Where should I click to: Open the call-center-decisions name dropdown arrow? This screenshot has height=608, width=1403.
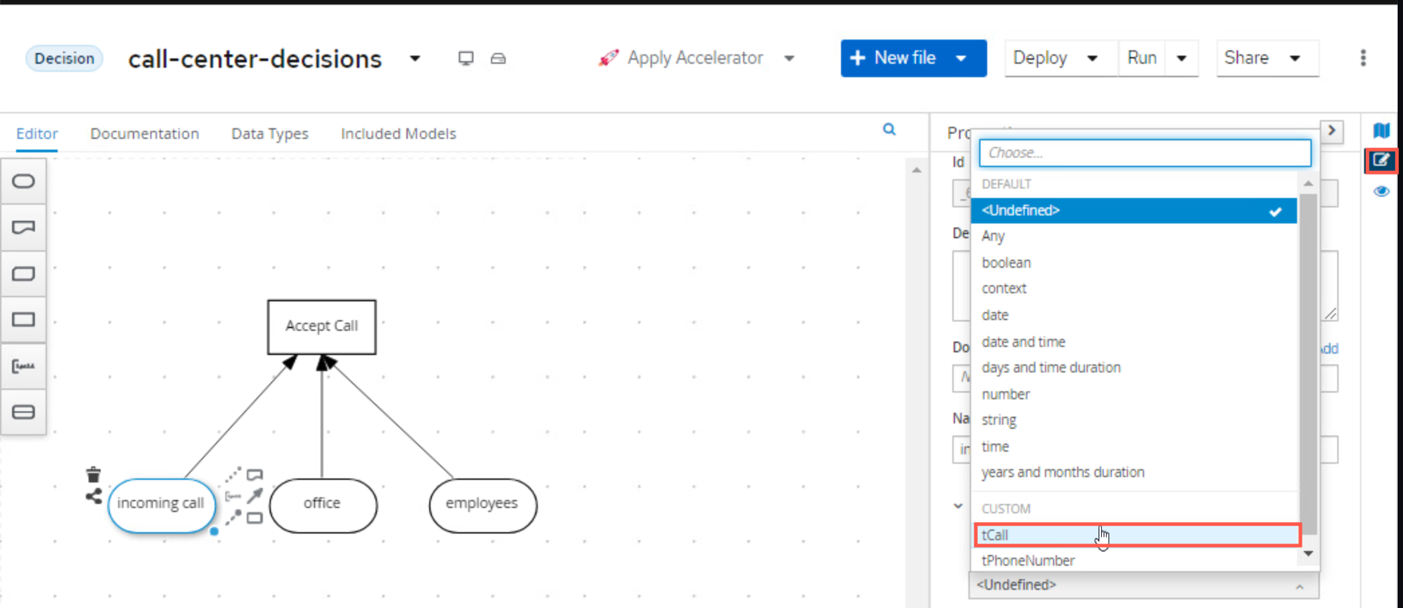[x=415, y=58]
